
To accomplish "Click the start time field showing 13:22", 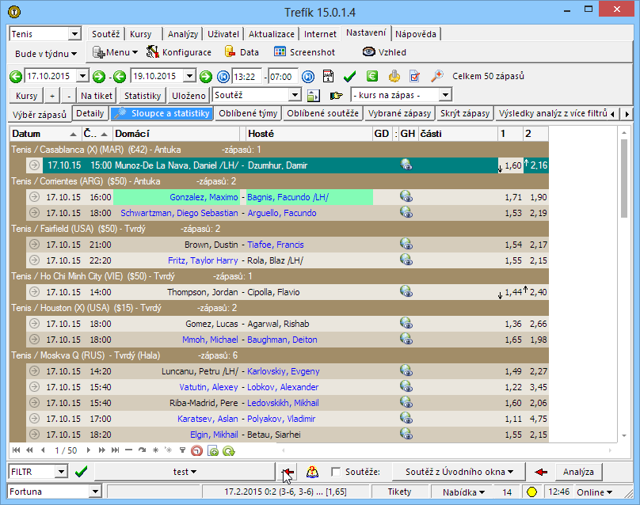I will pyautogui.click(x=248, y=77).
